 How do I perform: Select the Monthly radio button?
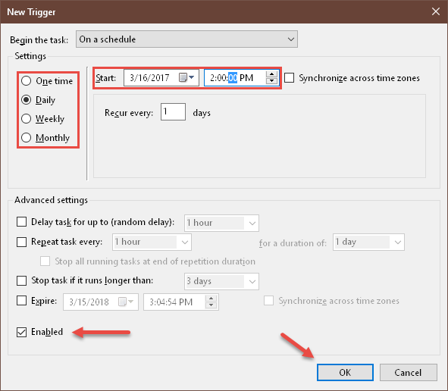tap(27, 138)
